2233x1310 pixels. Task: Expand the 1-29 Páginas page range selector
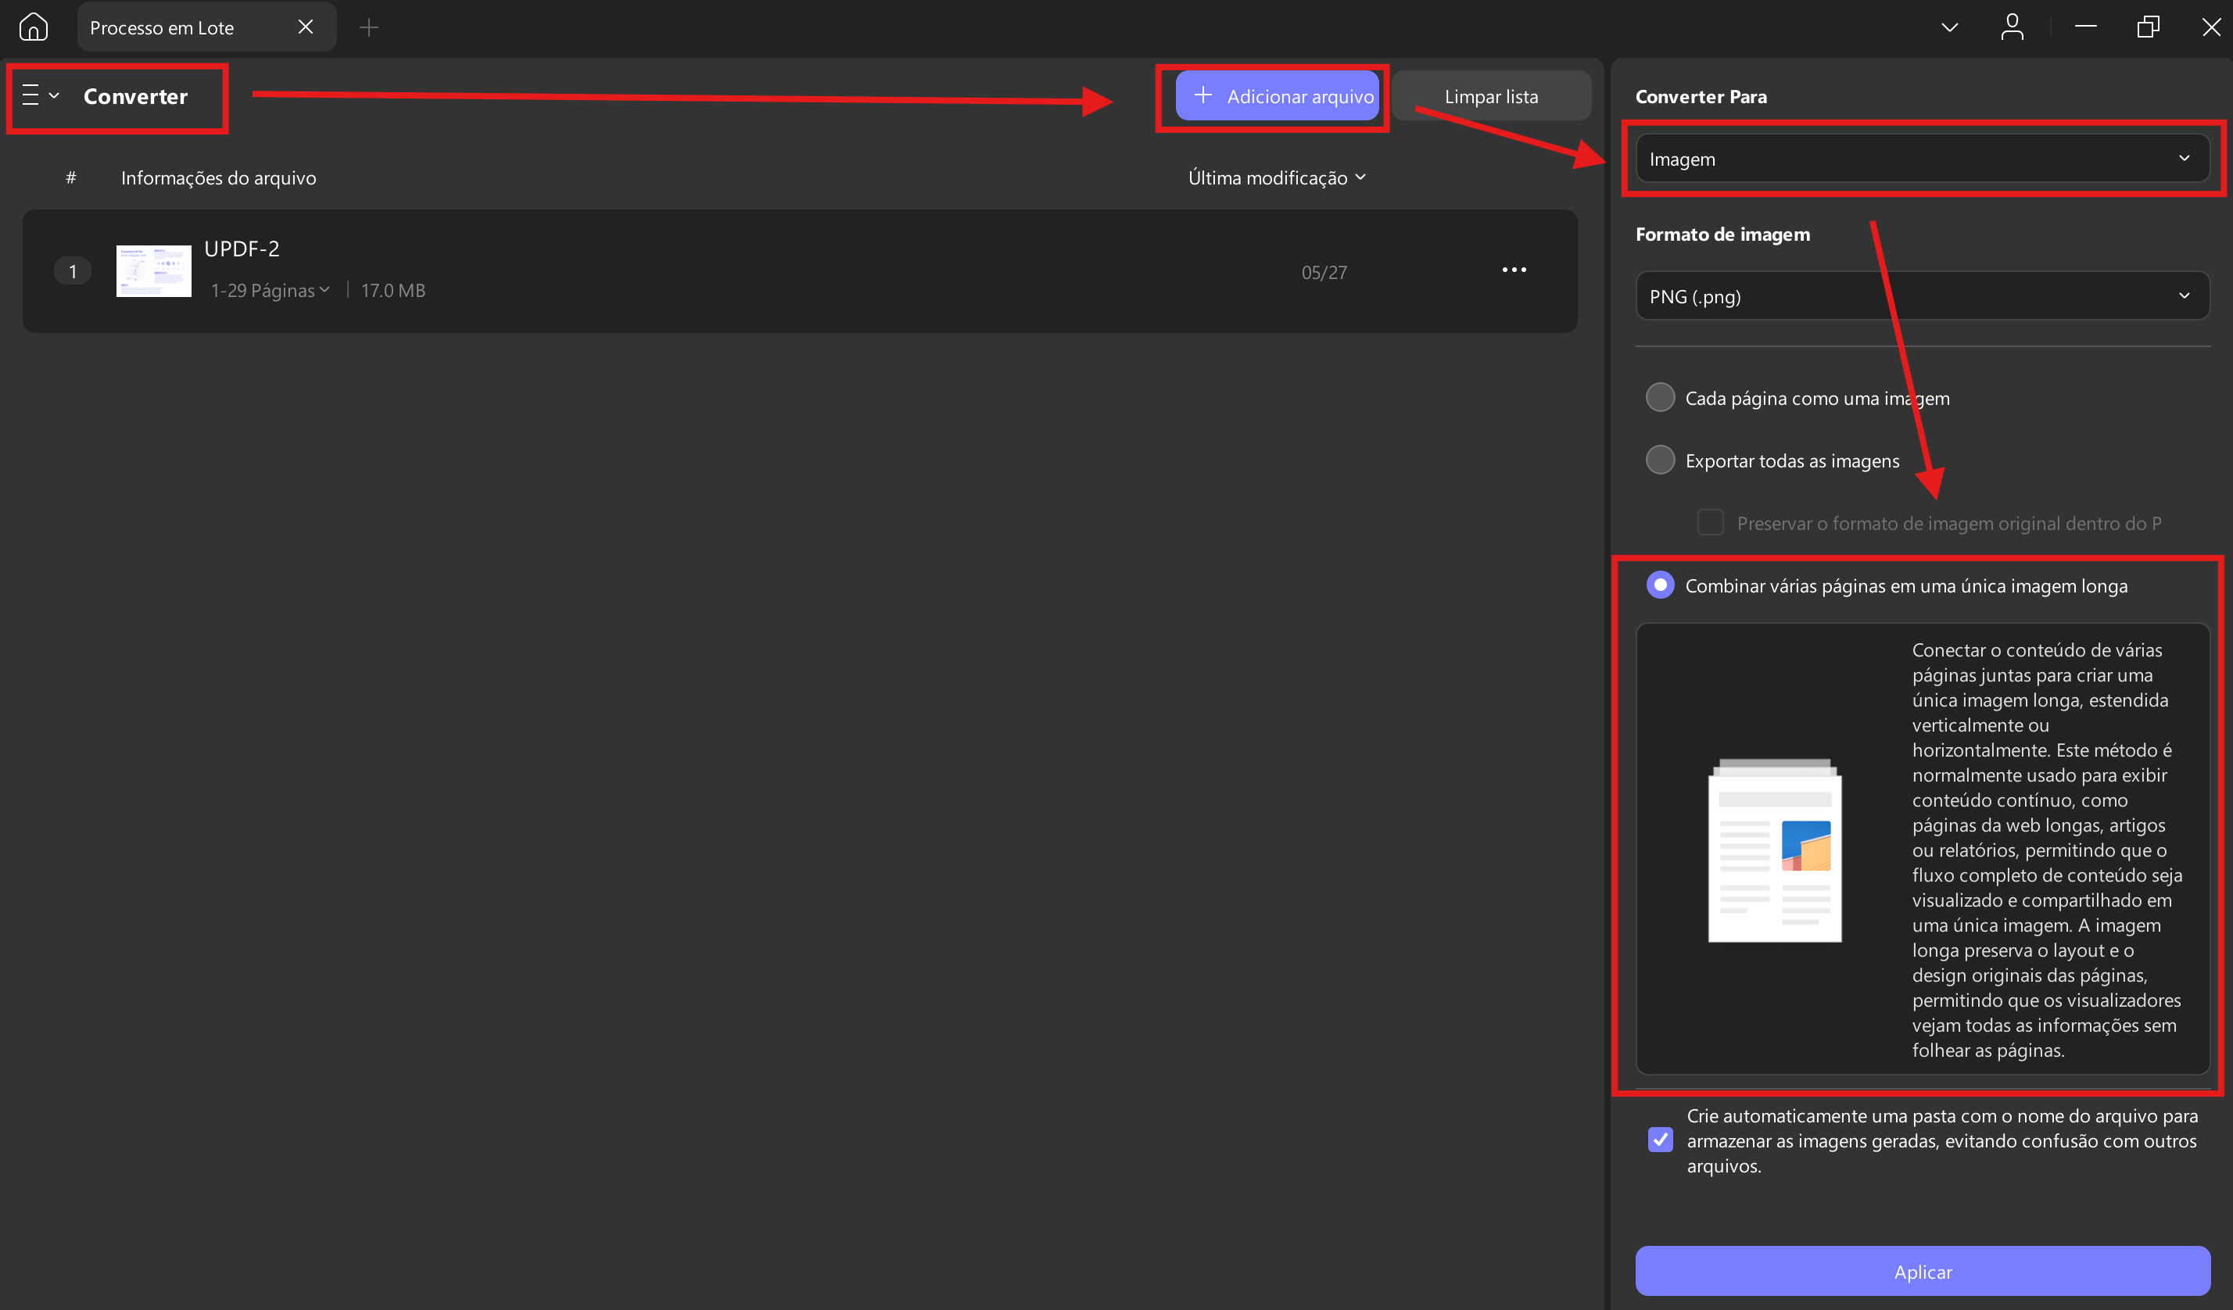click(270, 291)
